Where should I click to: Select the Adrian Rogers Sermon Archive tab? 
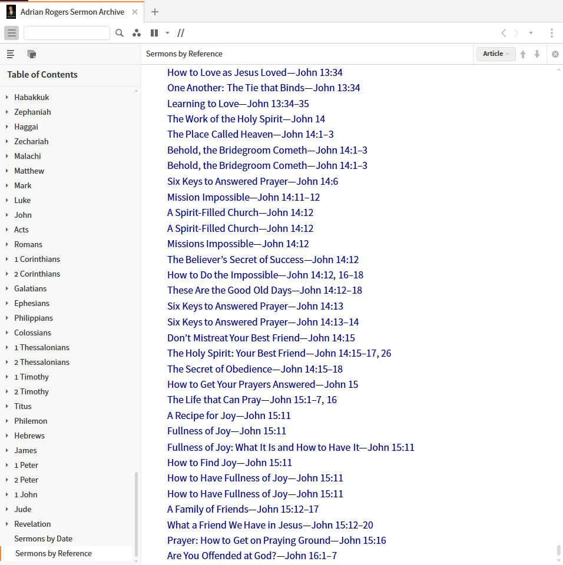[72, 12]
